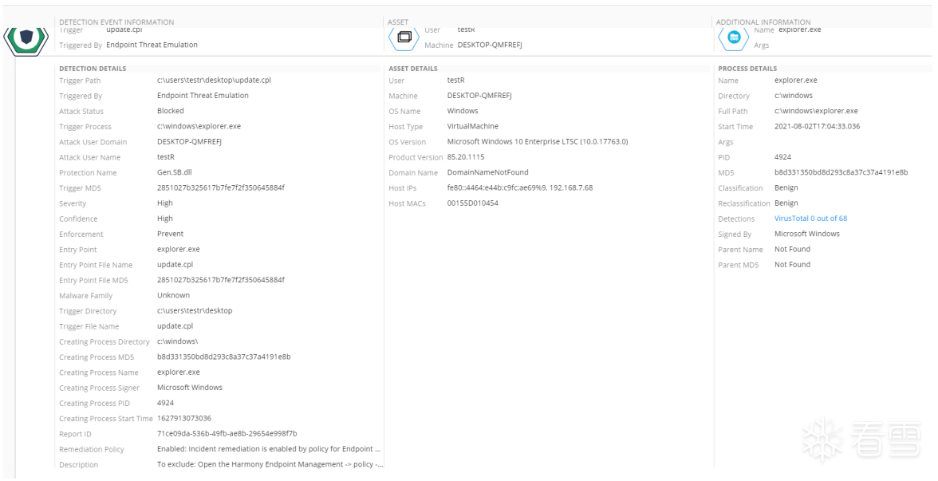
Task: Select the Detection Event Information header
Action: [116, 22]
